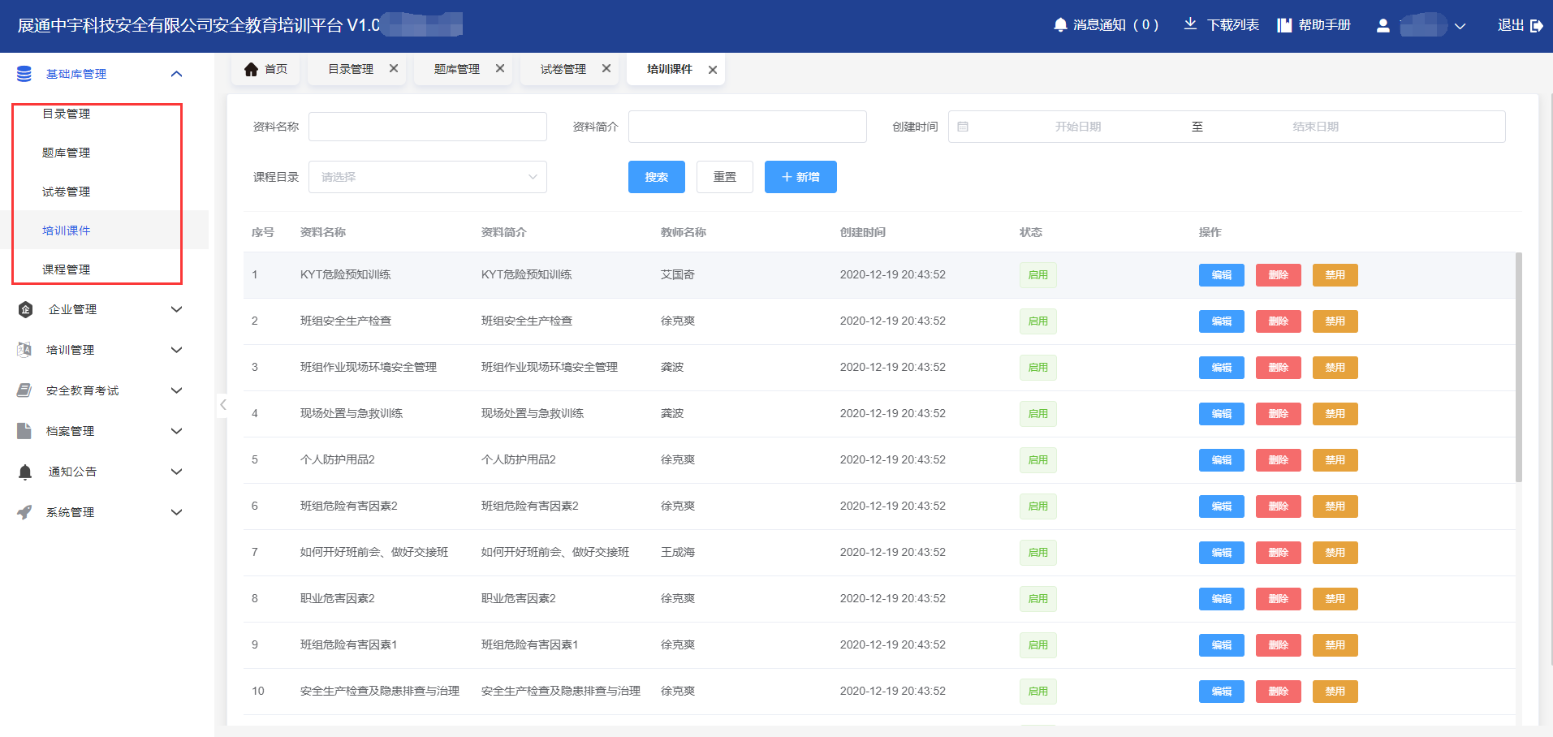Click the 退出 logout icon
This screenshot has width=1553, height=737.
coord(1536,26)
